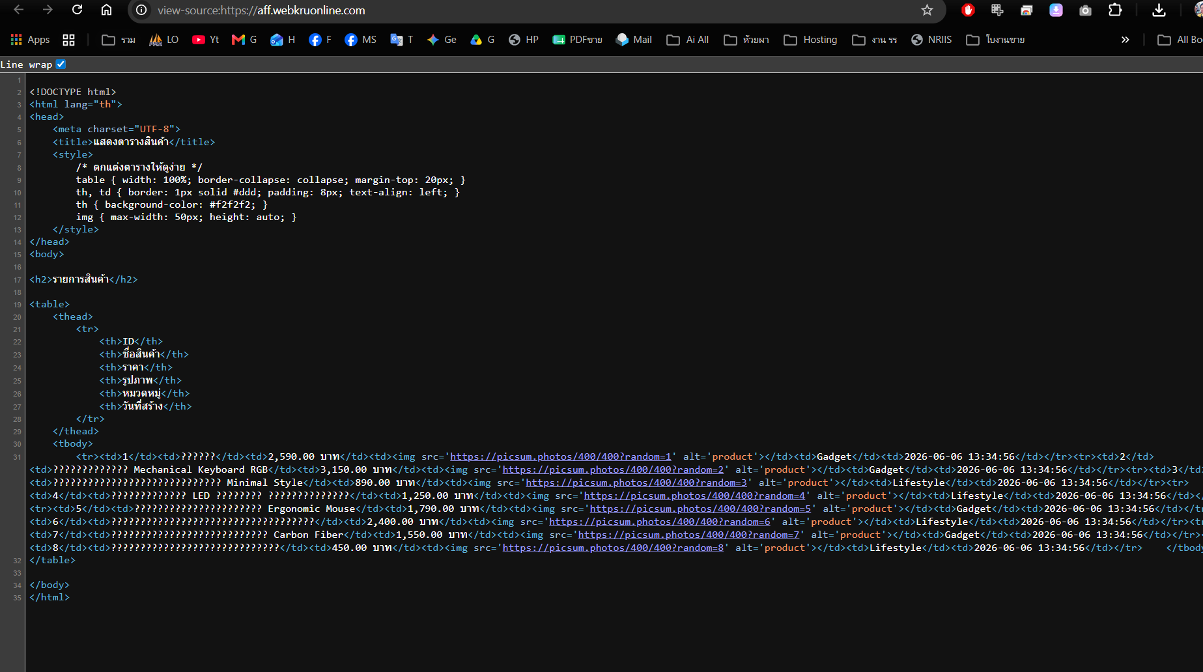Navigate back with the back arrow
The width and height of the screenshot is (1203, 672).
click(18, 10)
